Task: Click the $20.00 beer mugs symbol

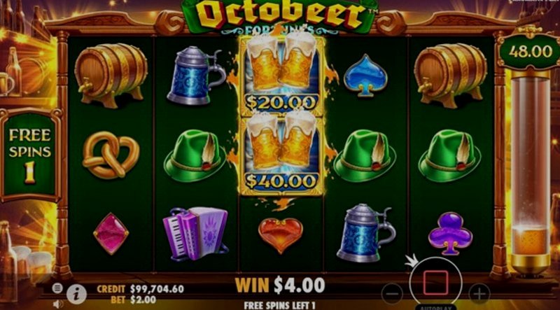Action: coord(282,76)
